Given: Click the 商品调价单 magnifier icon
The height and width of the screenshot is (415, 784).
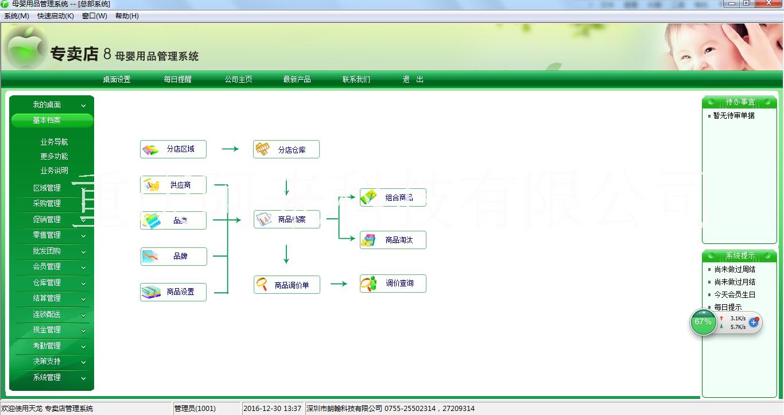Looking at the screenshot, I should tap(262, 285).
